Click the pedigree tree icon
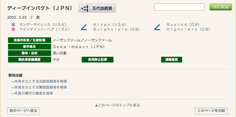Image resolution: width=236 pixels, height=117 pixels. (x=85, y=8)
